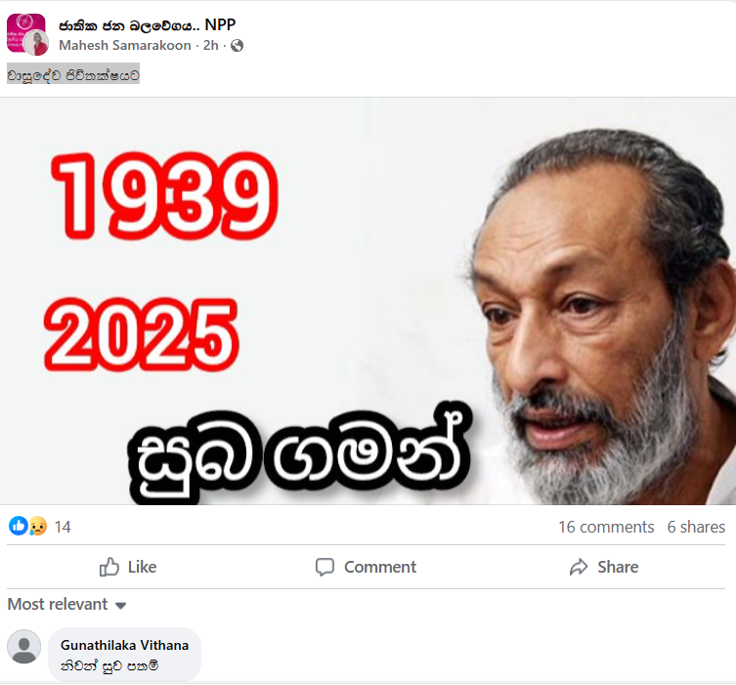View the 6 shares list
Image resolution: width=736 pixels, height=685 pixels.
point(696,527)
